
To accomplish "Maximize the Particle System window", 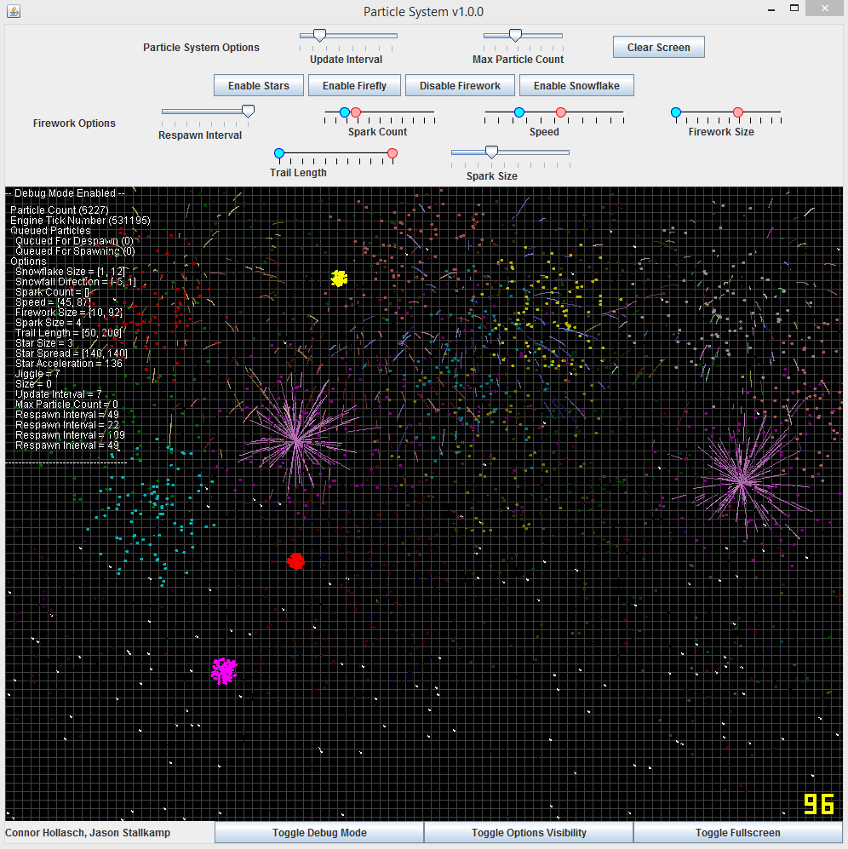I will [794, 9].
